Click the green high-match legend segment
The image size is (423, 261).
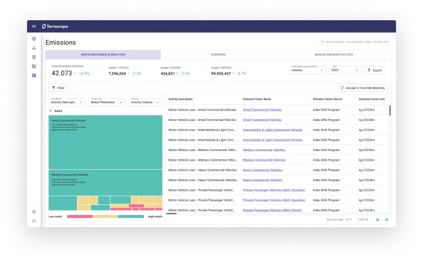click(x=131, y=216)
